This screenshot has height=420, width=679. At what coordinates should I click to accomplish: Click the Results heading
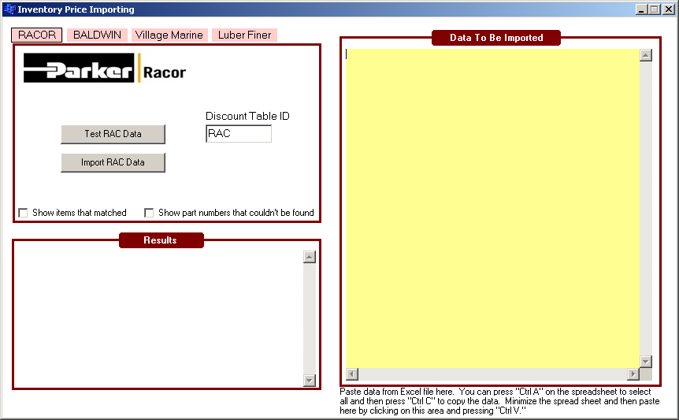click(x=161, y=240)
